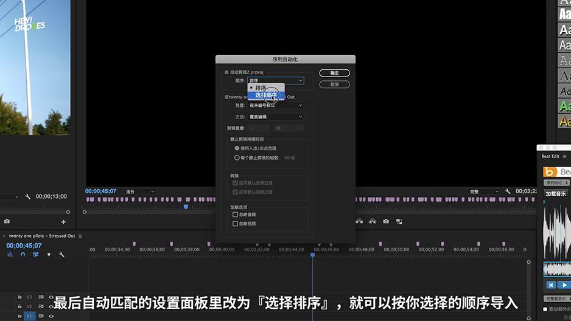Select 每个静止剪辑的帧数 radio button

coord(237,158)
